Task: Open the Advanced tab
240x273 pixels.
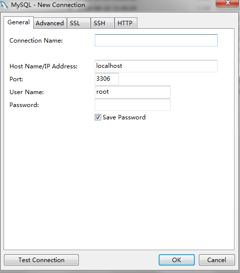Action: tap(50, 23)
